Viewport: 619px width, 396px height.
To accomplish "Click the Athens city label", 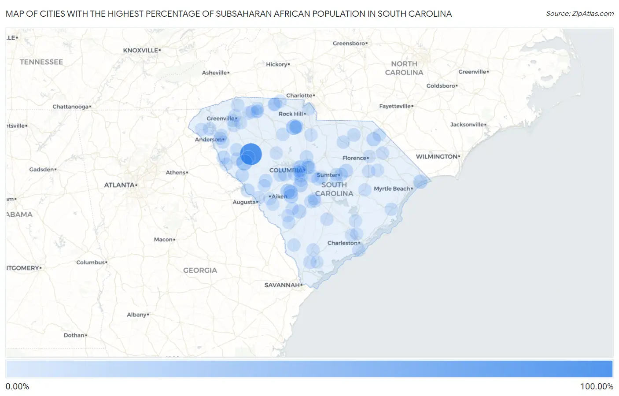I will [x=176, y=173].
